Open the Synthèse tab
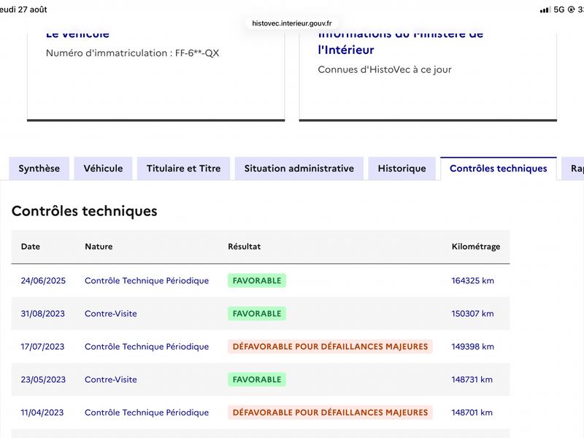The height and width of the screenshot is (438, 584). [x=39, y=169]
